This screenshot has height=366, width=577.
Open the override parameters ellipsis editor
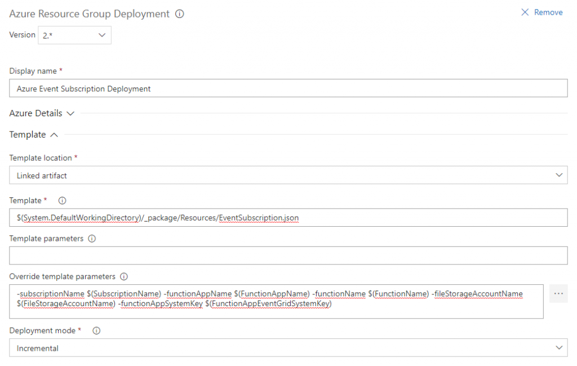(558, 293)
